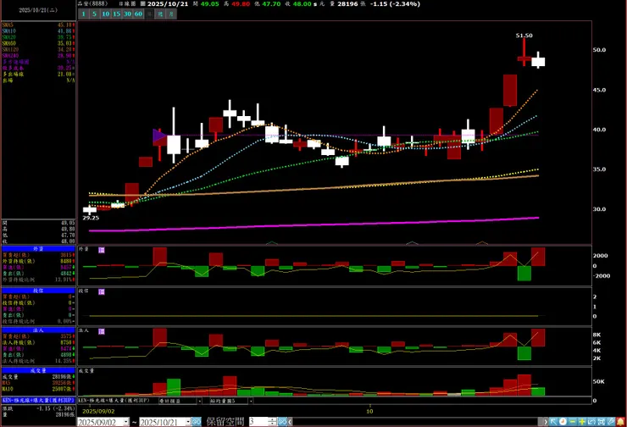Click the 法人持股比例 14.35% row
Image resolution: width=627 pixels, height=427 pixels.
coord(38,361)
